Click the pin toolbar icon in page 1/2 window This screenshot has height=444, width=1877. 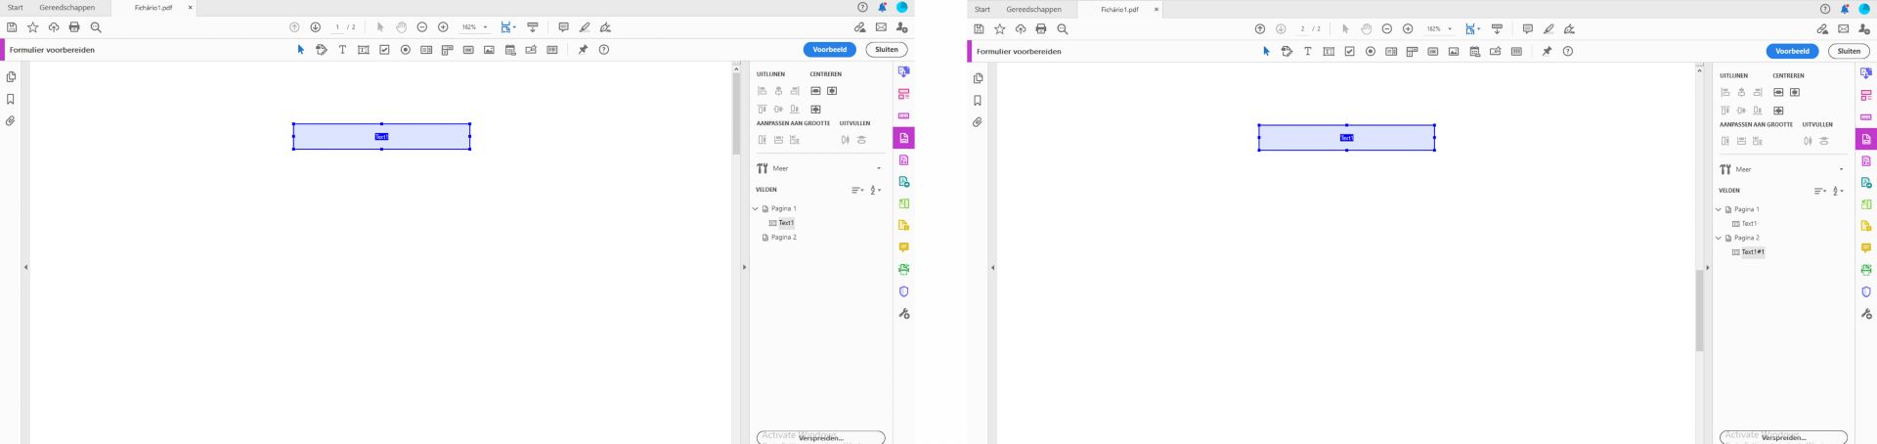pos(583,50)
